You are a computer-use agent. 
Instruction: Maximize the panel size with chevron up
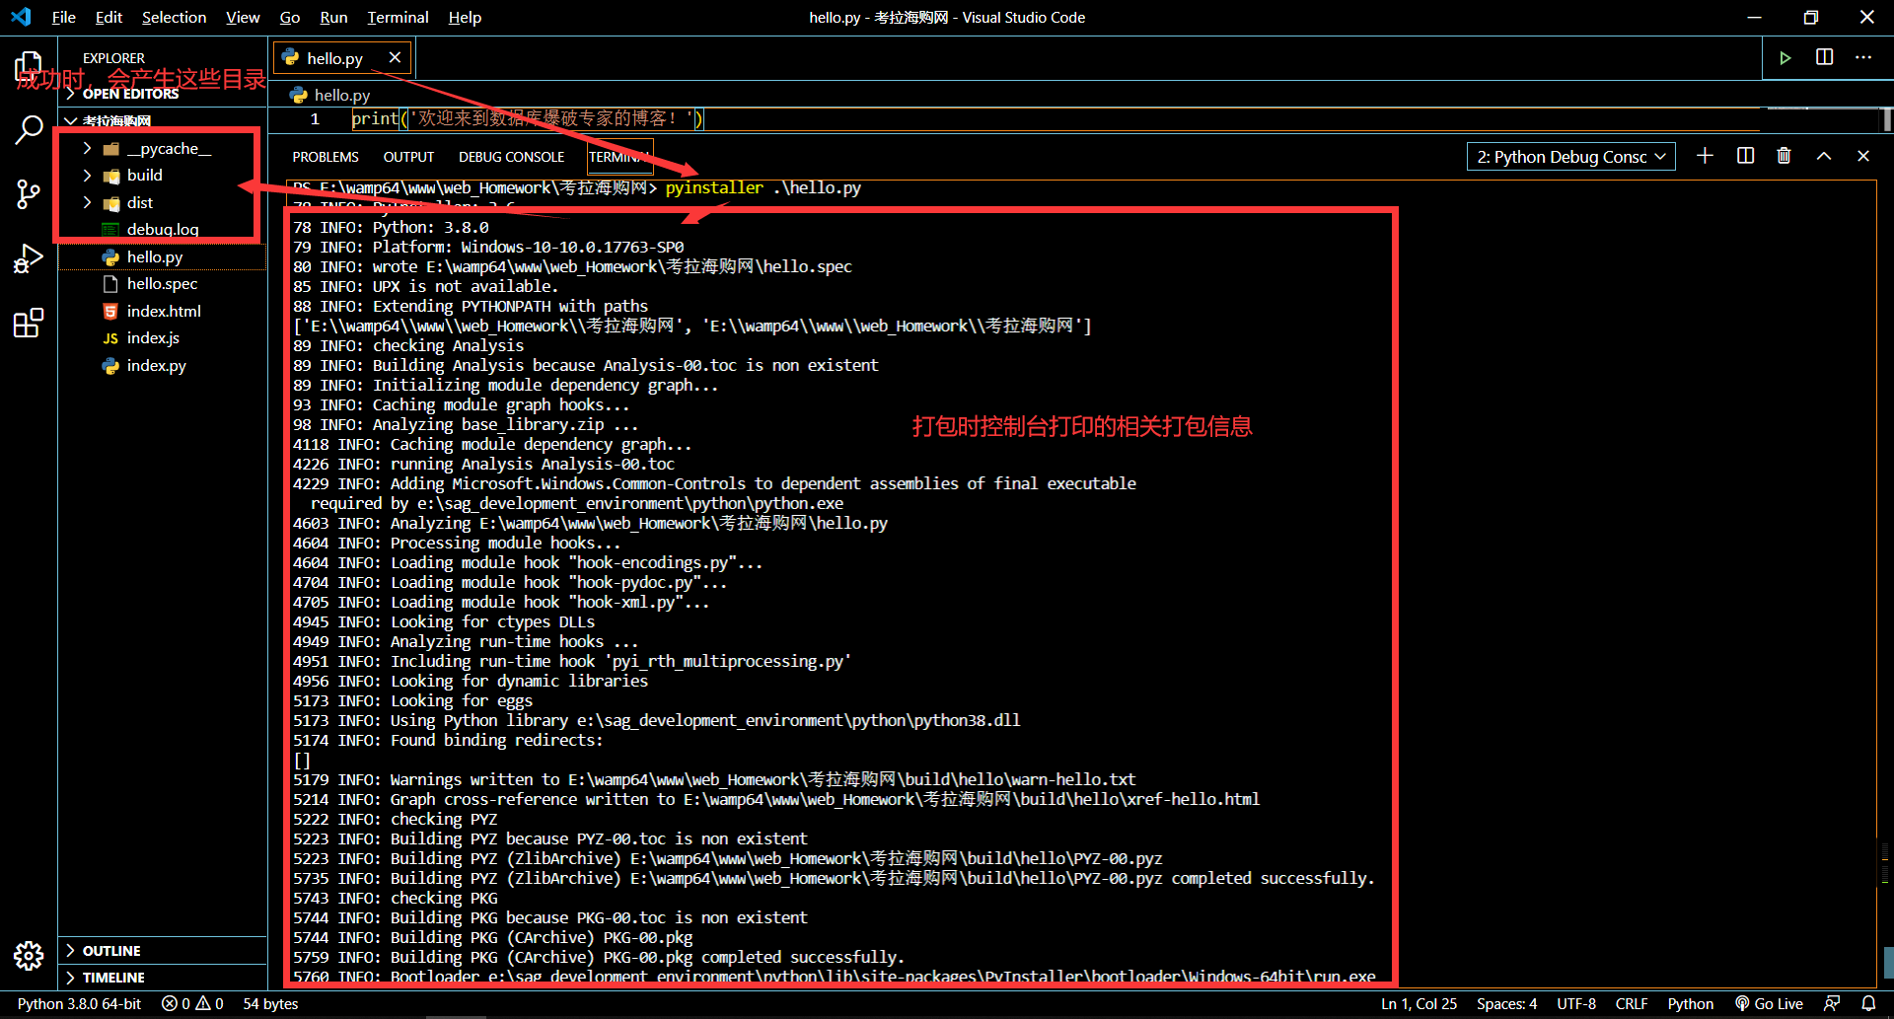(x=1824, y=156)
